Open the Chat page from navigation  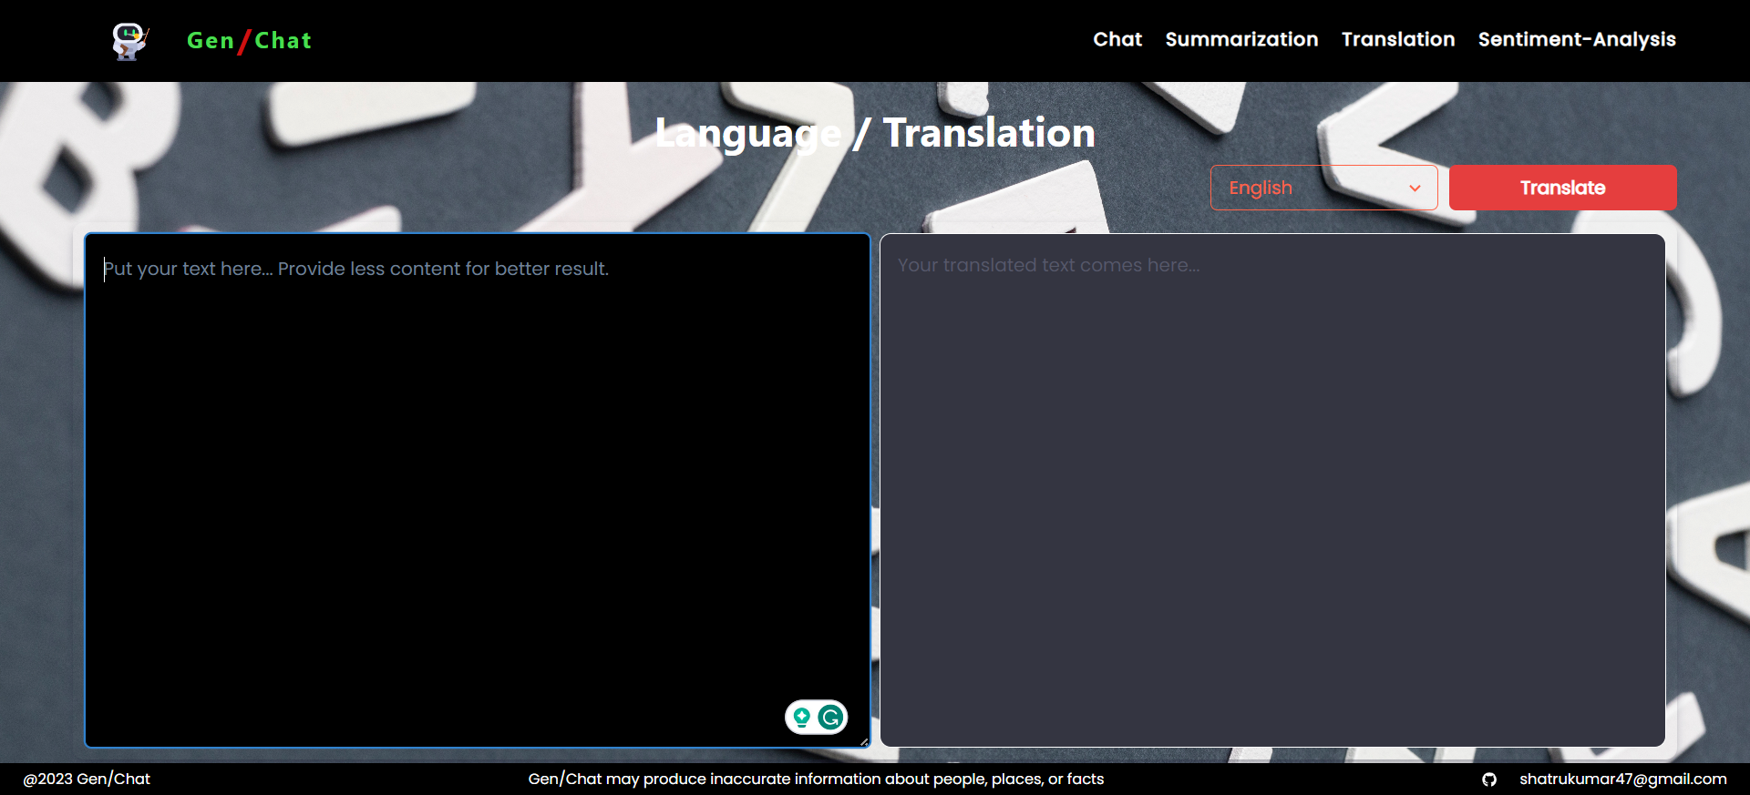click(x=1117, y=39)
